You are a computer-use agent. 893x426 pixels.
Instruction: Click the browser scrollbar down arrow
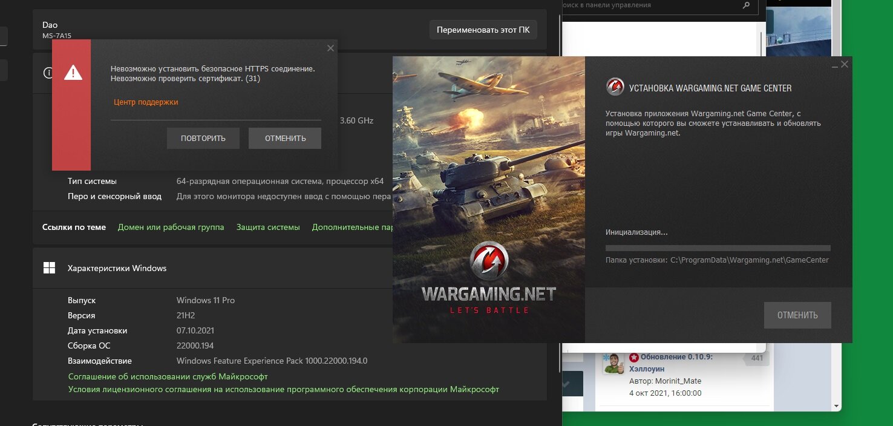(x=836, y=406)
